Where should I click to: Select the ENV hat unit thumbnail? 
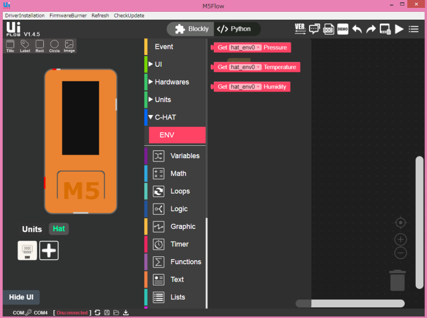27,250
